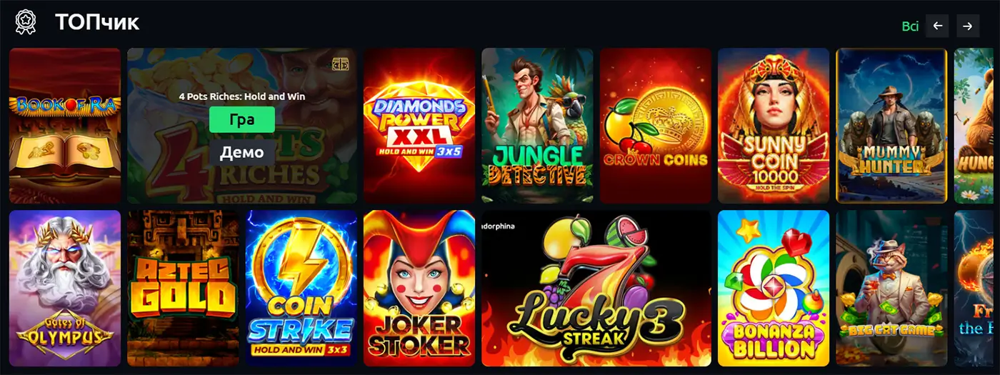Click the Демо button

click(x=242, y=152)
